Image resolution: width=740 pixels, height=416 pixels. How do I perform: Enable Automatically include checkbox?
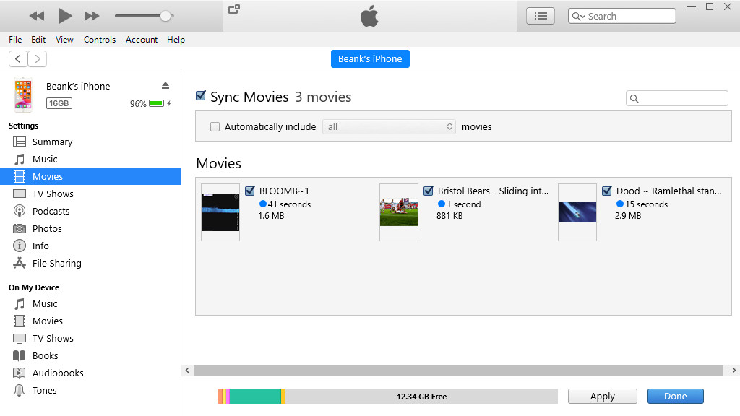[215, 126]
